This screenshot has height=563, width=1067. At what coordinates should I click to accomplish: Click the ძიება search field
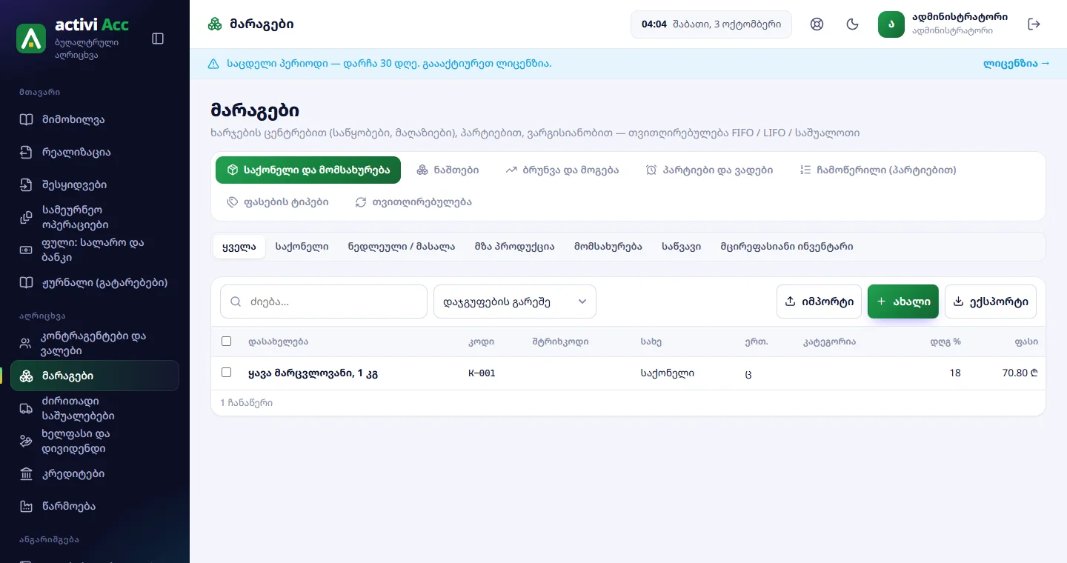click(x=324, y=302)
